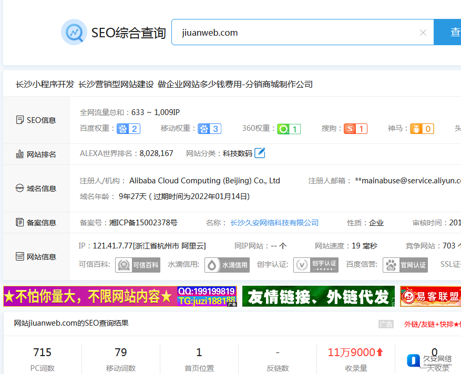Click the jiuanweb.com search input field
This screenshot has width=461, height=374.
point(294,33)
